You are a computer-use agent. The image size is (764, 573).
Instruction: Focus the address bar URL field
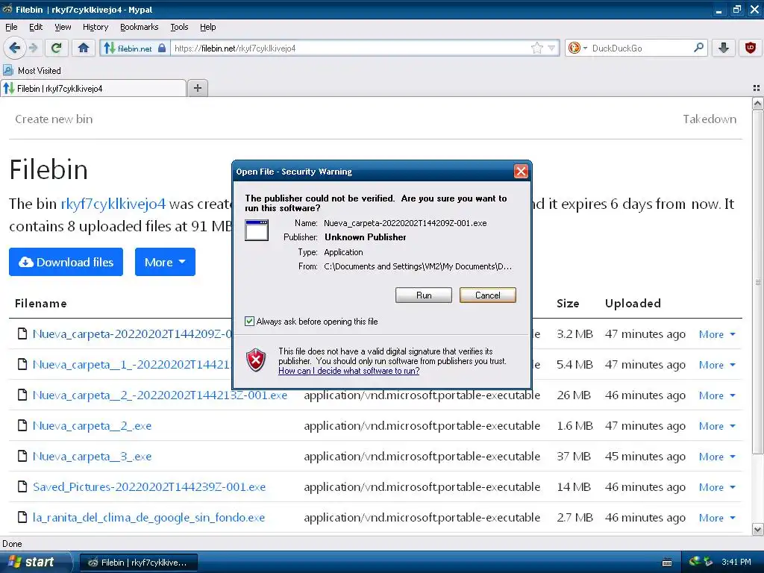351,48
